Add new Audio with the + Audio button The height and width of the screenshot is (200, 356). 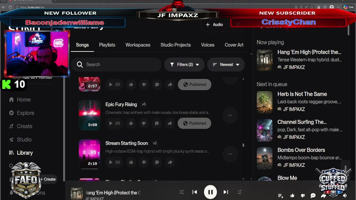(x=214, y=25)
